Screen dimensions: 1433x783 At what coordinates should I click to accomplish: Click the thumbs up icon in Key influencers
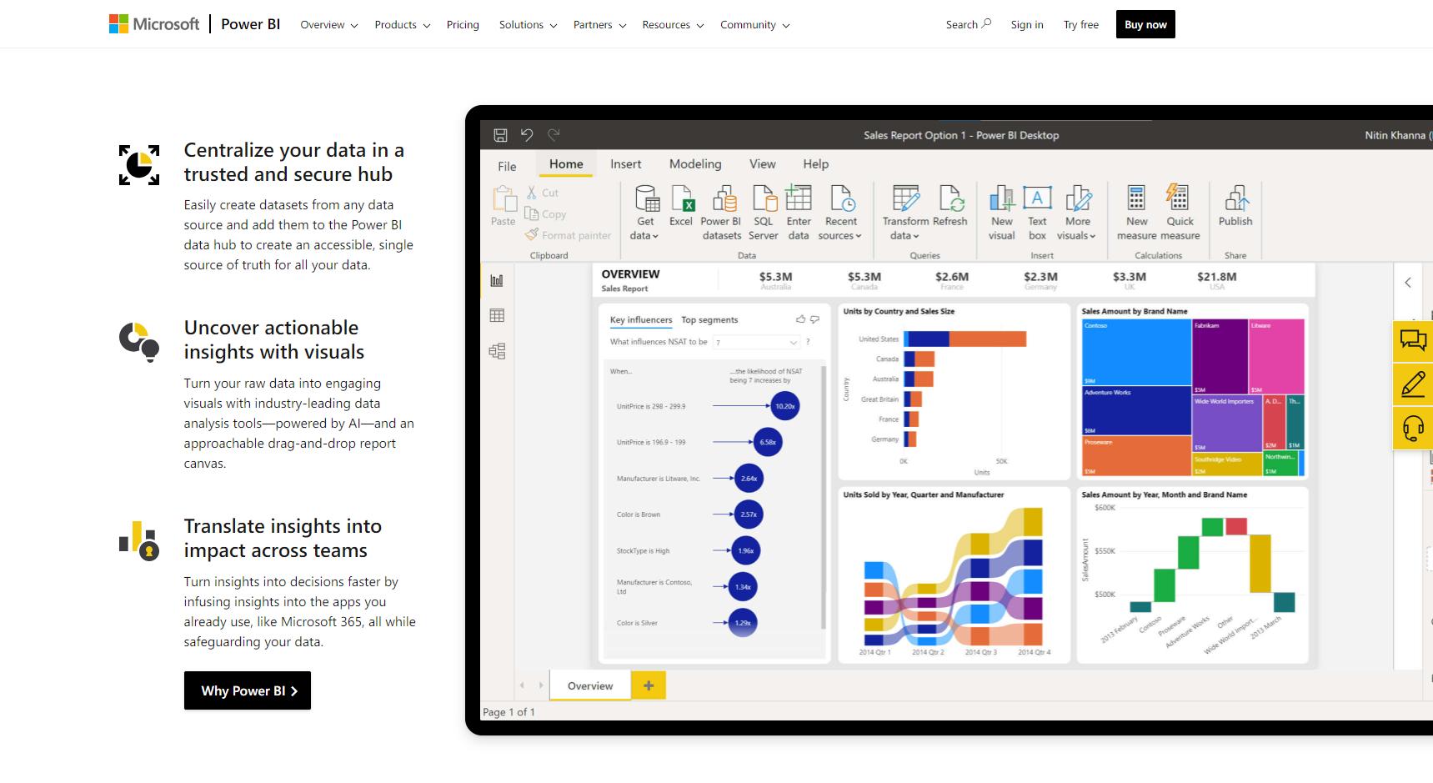(801, 319)
